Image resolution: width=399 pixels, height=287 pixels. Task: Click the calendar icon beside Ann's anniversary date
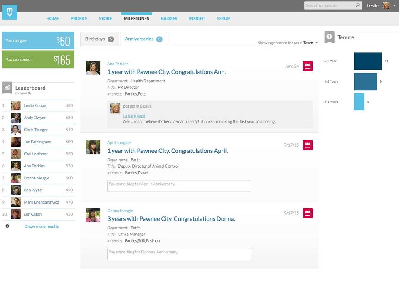(x=307, y=66)
